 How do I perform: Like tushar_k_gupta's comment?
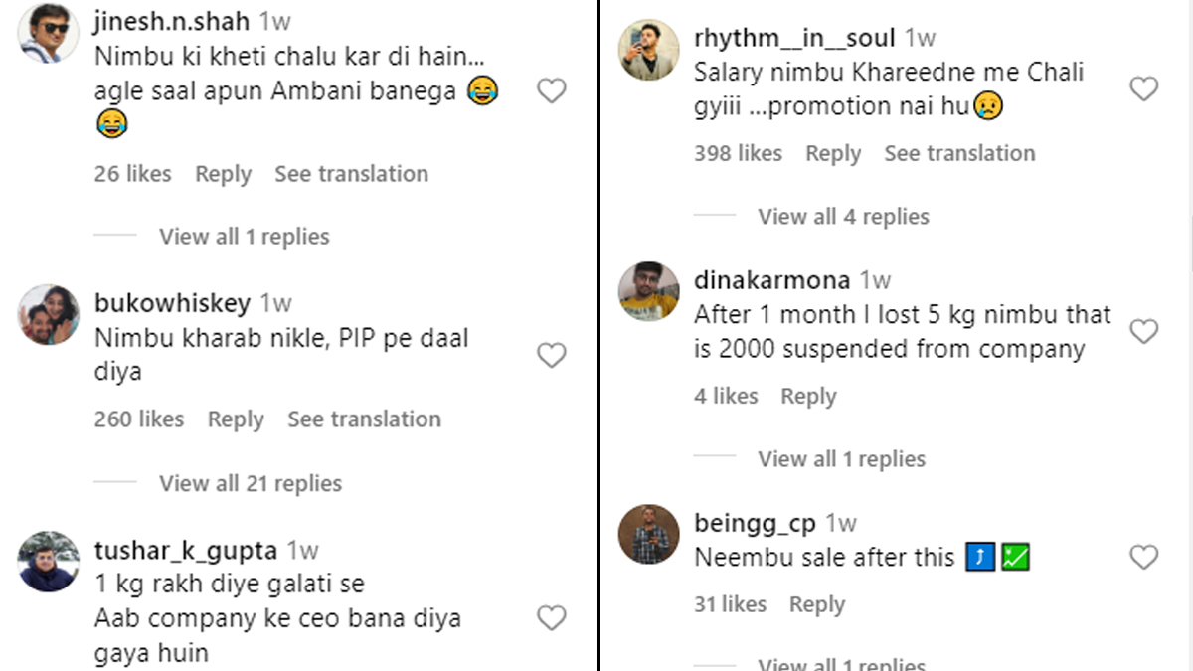tap(552, 618)
